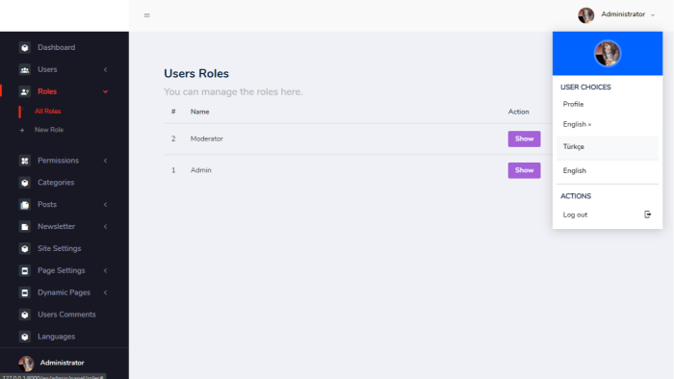This screenshot has height=379, width=674.
Task: Open the Dashboard link in sidebar
Action: (x=56, y=48)
